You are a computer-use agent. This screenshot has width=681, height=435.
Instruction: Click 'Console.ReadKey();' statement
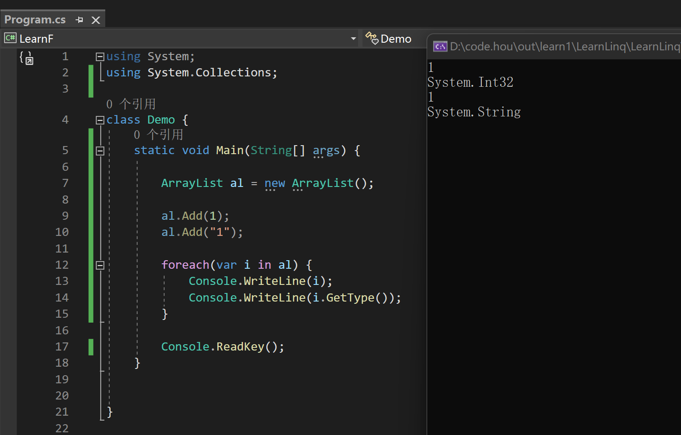[x=223, y=347]
